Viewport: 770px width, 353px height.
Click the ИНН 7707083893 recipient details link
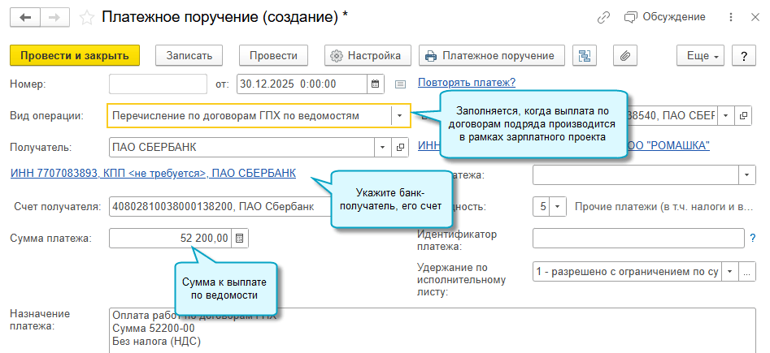[x=153, y=173]
